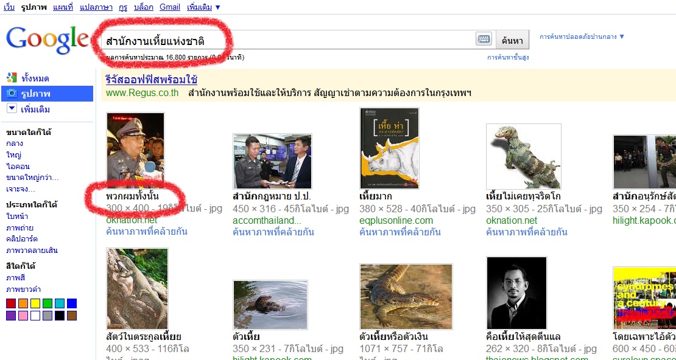Viewport: 676px width, 360px height.
Task: Open the เว็บ tab in top bar
Action: 9,7
